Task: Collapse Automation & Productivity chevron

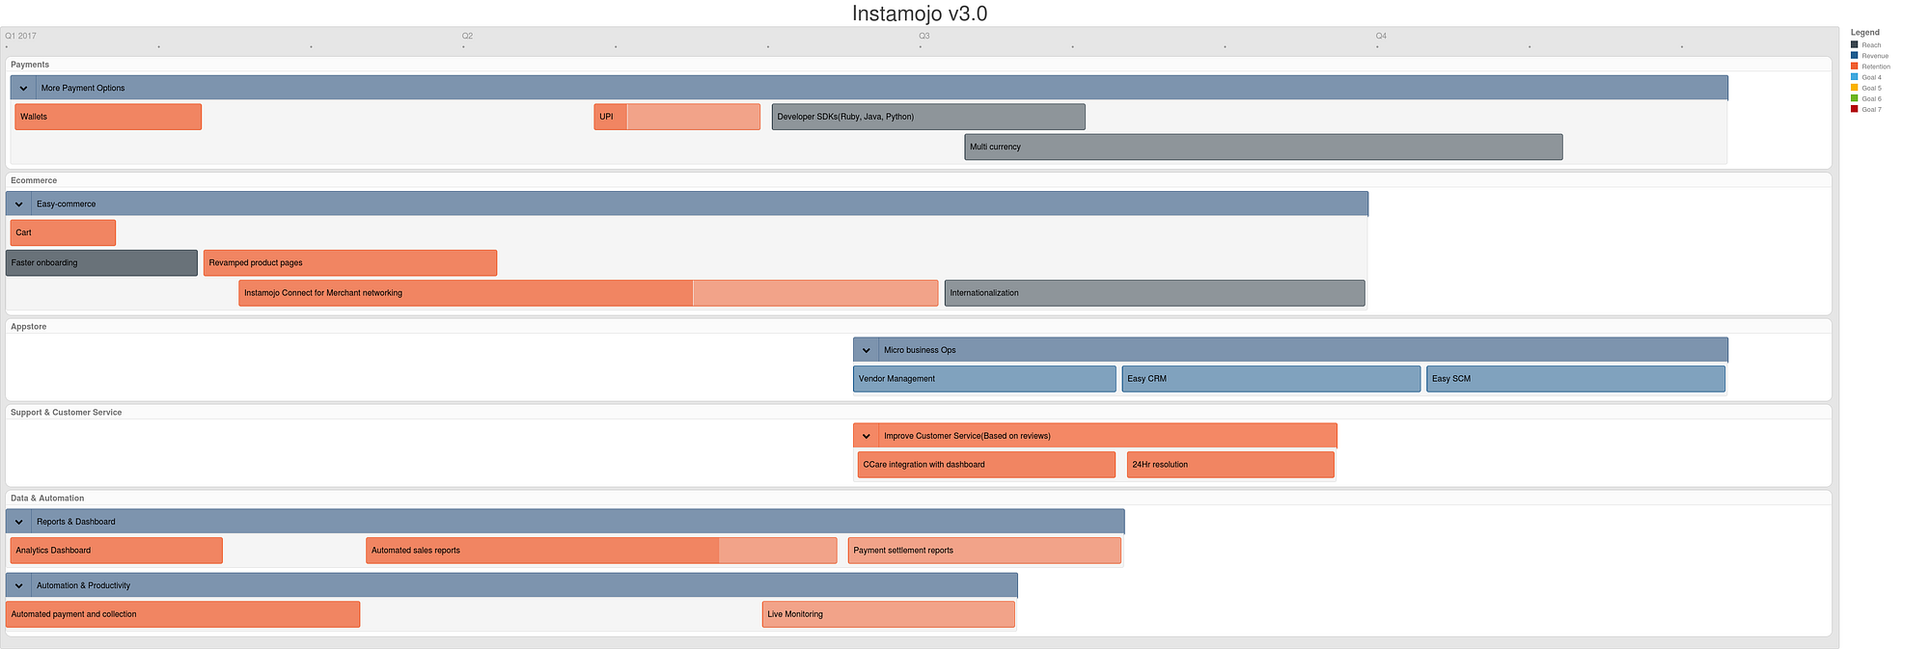Action: 19,585
